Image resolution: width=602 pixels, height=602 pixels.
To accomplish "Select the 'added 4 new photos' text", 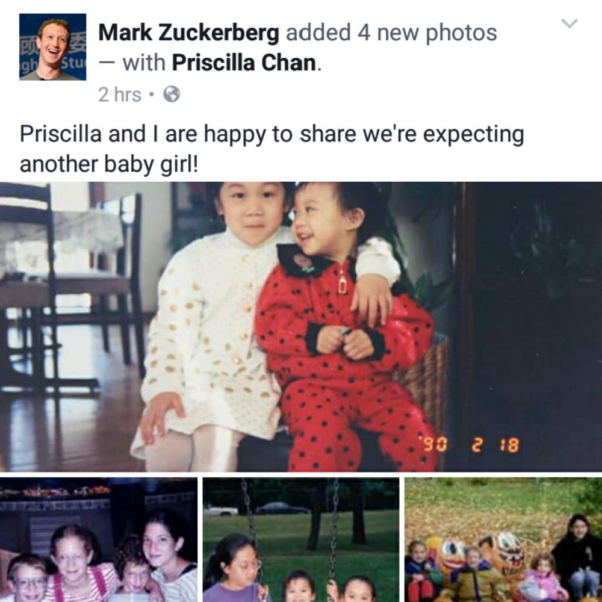I will click(x=391, y=33).
